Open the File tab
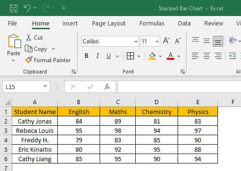The image size is (241, 171). pos(12,24)
